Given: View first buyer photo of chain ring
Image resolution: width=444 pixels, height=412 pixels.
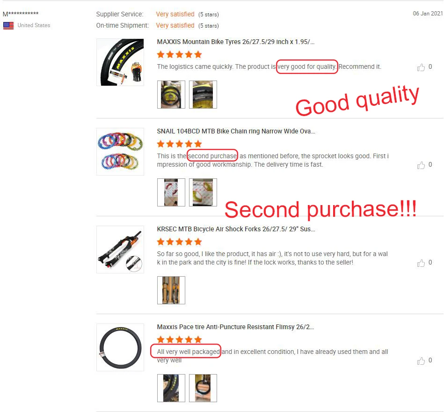Looking at the screenshot, I should pos(171,192).
